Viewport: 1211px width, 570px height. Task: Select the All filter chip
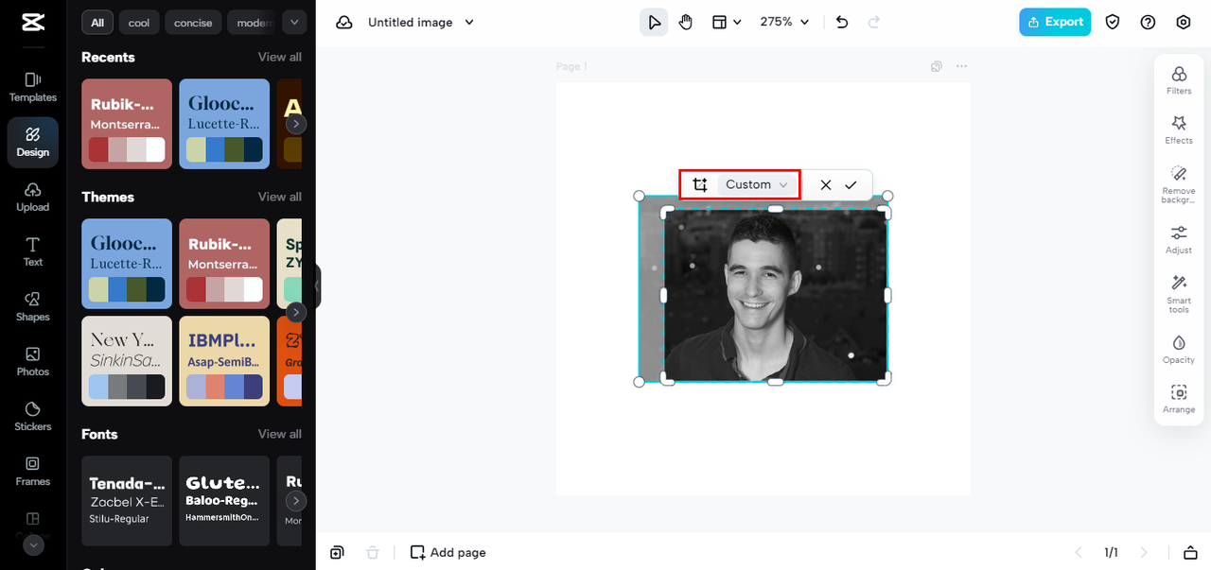point(97,22)
